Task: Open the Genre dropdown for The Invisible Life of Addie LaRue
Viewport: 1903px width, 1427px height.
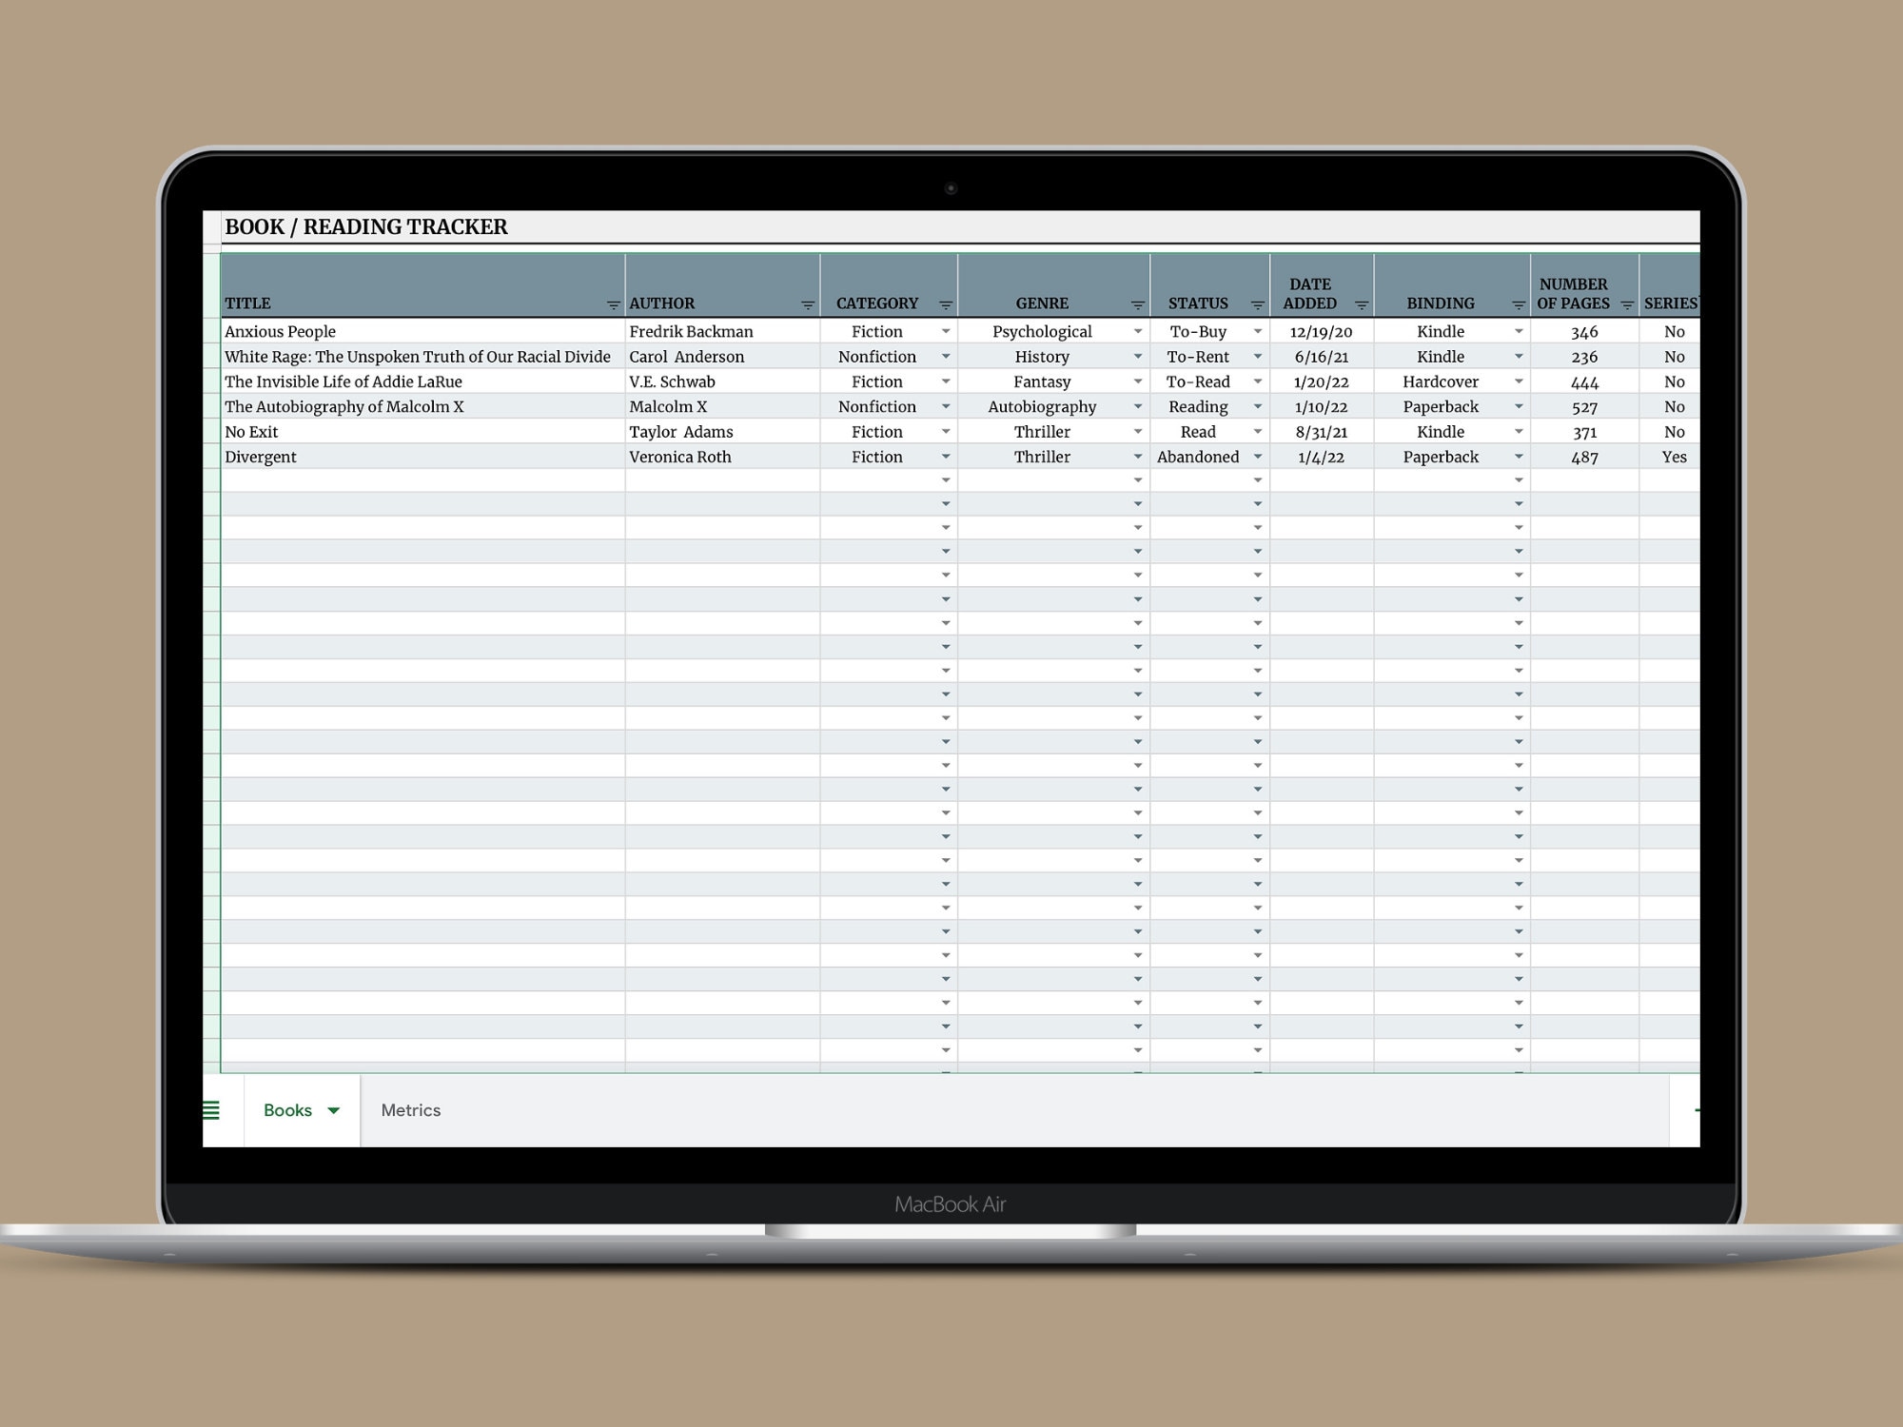Action: click(x=1137, y=381)
